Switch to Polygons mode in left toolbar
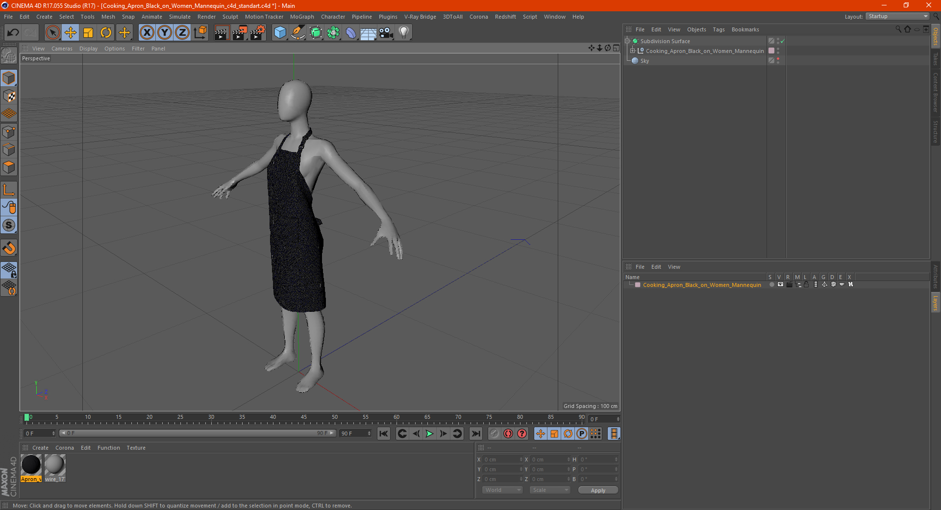Screen dimensions: 941x510 click(x=9, y=167)
